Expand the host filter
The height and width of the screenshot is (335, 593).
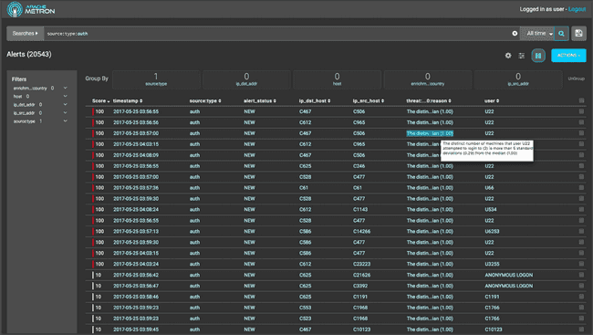point(65,96)
